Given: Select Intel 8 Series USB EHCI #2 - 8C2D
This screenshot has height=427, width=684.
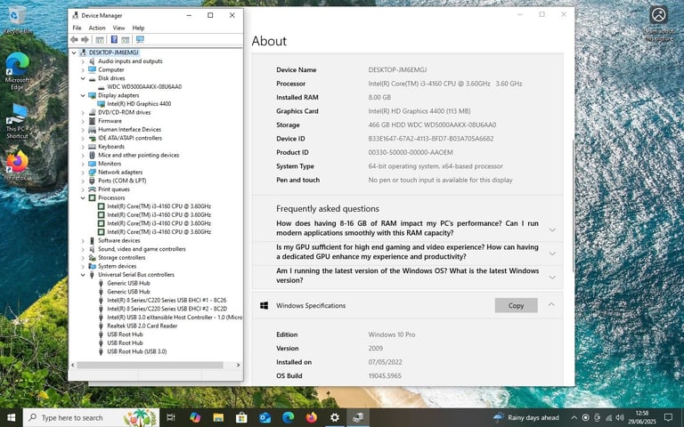Looking at the screenshot, I should point(167,309).
